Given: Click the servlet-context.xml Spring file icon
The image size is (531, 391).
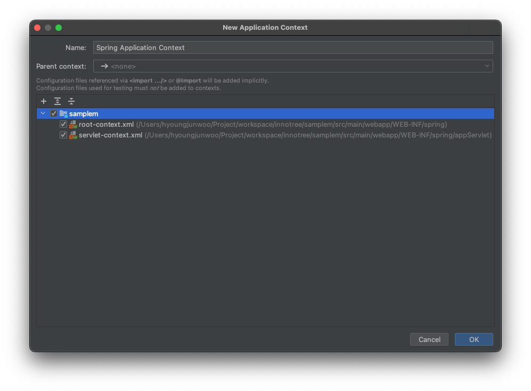Looking at the screenshot, I should click(x=73, y=135).
